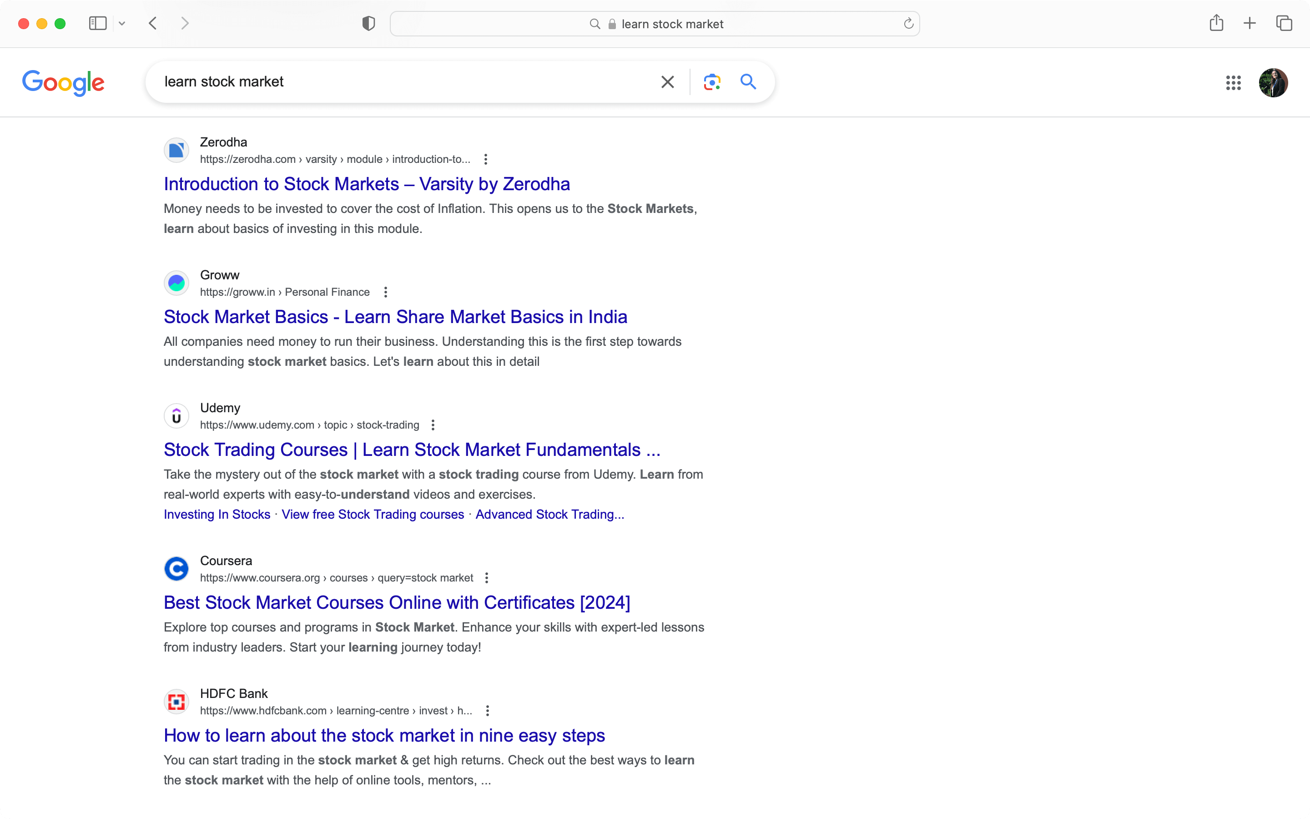Go forward to the next page
This screenshot has width=1310, height=819.
tap(185, 23)
